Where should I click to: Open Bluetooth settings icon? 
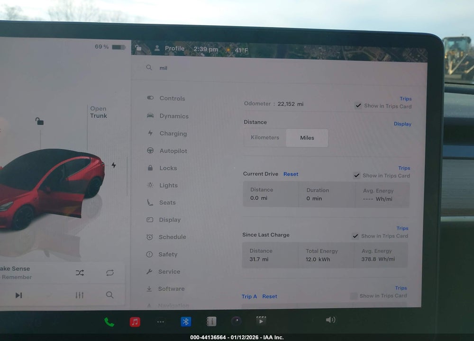pyautogui.click(x=186, y=322)
